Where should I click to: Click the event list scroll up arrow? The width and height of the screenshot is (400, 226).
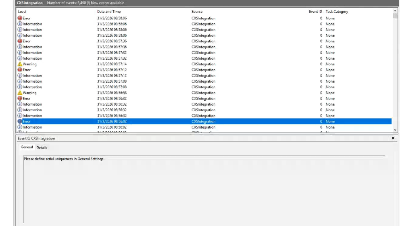pyautogui.click(x=395, y=11)
